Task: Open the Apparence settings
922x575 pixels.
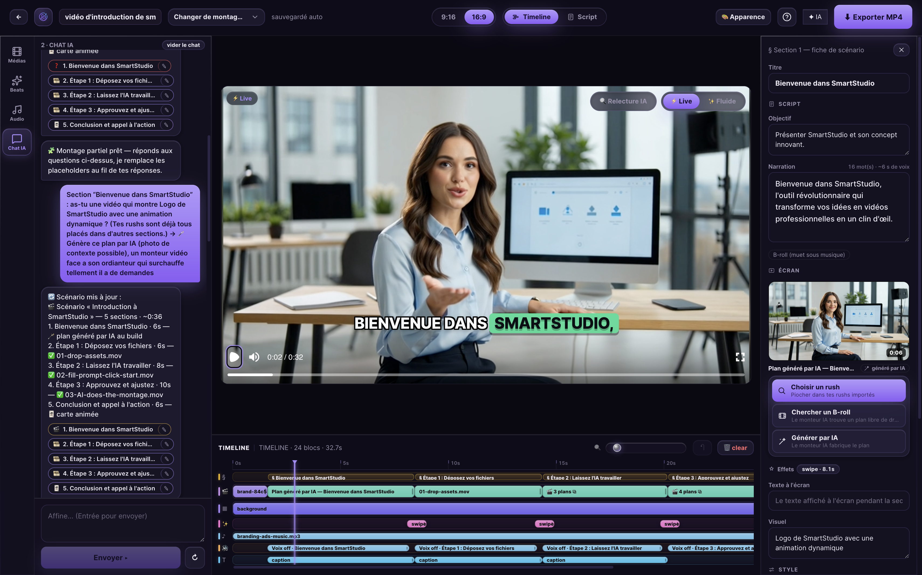Action: (743, 17)
